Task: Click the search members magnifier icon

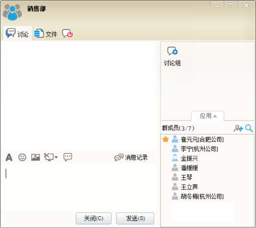Action: click(249, 128)
